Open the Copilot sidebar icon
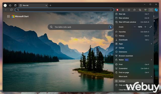This screenshot has height=94, width=161. 156,10
